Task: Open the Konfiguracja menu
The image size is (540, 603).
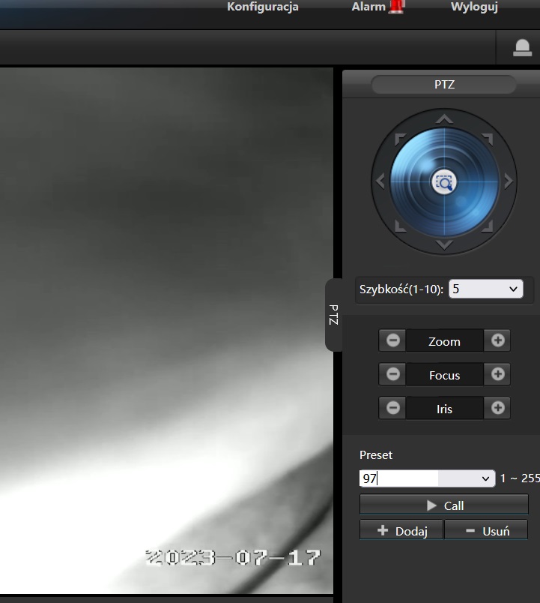Action: (263, 7)
